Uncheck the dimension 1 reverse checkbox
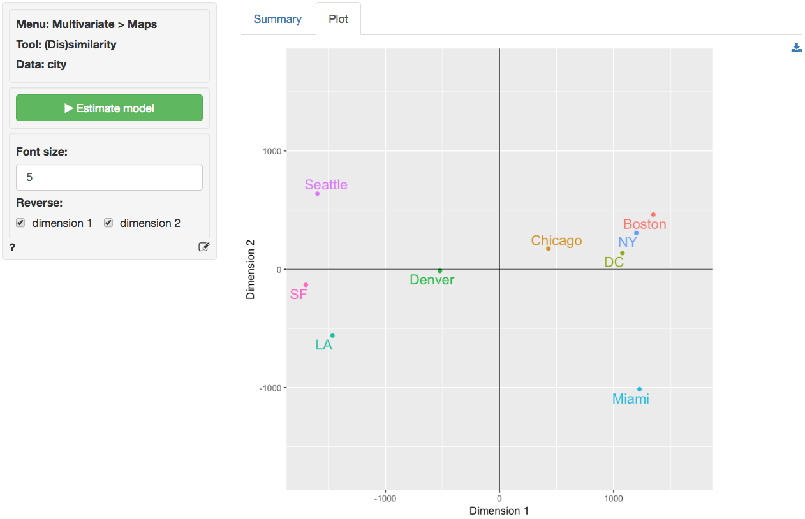The height and width of the screenshot is (519, 805). [x=20, y=223]
